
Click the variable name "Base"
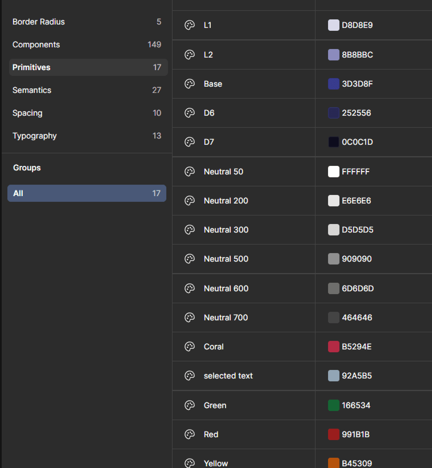pos(213,84)
